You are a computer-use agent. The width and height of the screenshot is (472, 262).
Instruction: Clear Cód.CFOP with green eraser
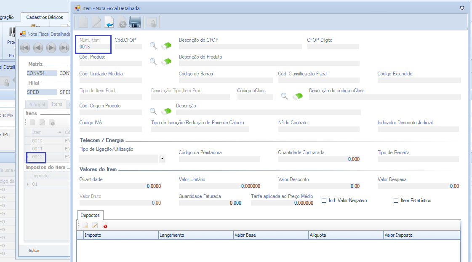pyautogui.click(x=166, y=45)
